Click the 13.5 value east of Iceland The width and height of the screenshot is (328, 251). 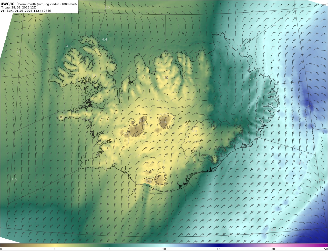pos(311,106)
